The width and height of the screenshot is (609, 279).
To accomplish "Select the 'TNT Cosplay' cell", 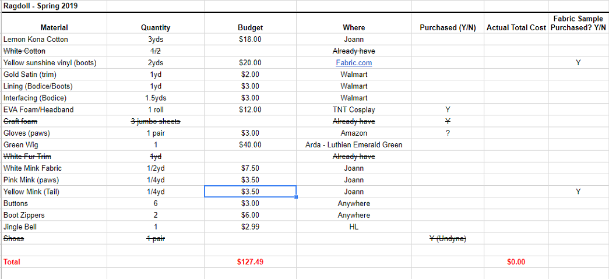I will pos(354,110).
